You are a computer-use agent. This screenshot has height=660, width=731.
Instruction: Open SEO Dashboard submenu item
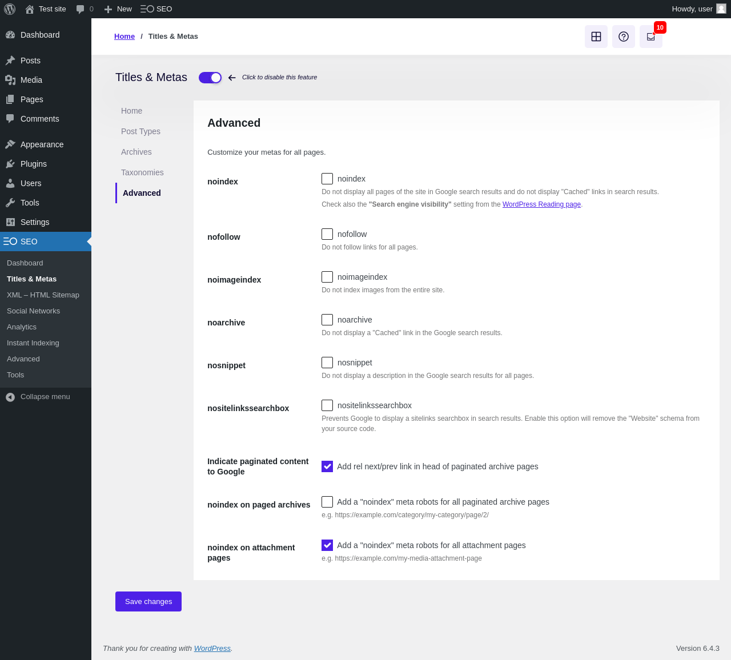[x=25, y=263]
